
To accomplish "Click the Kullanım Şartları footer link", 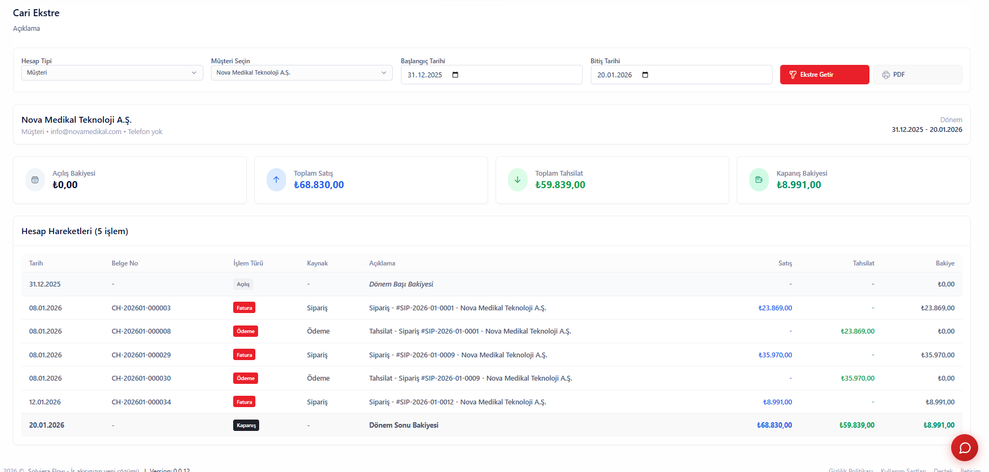I will tap(903, 470).
